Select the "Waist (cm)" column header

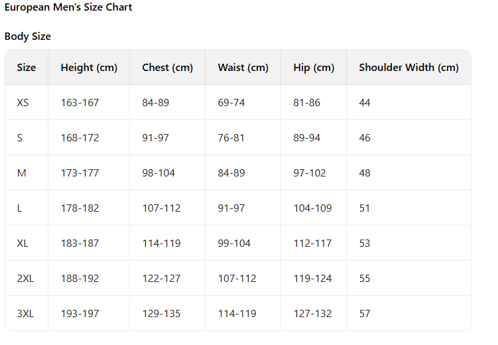[243, 68]
